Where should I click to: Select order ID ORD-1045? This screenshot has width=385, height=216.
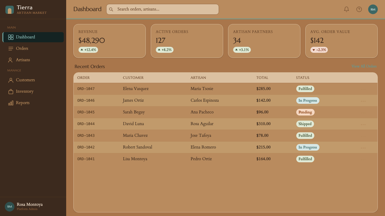pyautogui.click(x=86, y=112)
